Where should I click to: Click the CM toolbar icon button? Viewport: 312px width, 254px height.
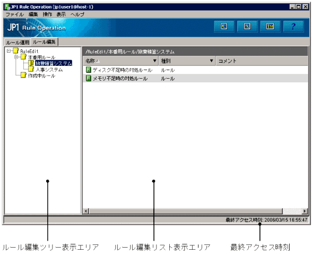[x=270, y=26]
